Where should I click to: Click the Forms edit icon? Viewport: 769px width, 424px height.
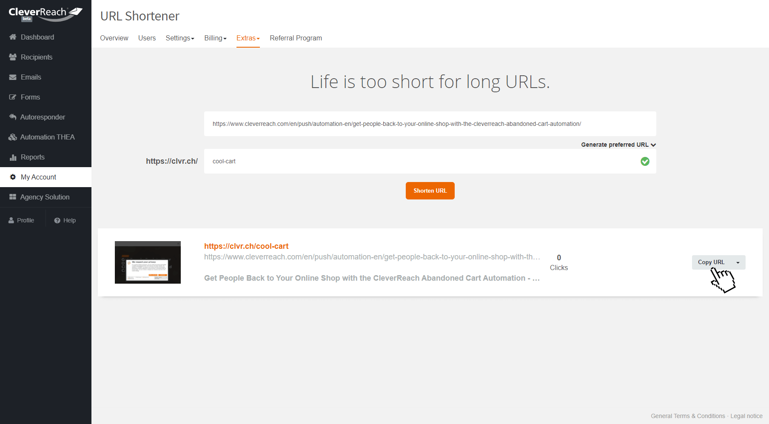tap(13, 97)
